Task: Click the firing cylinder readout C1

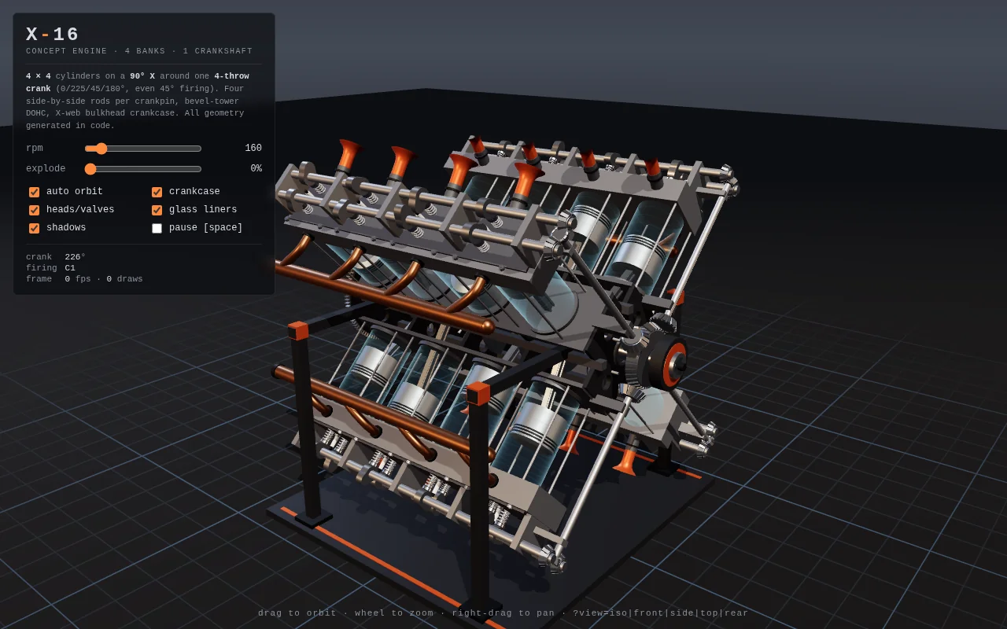Action: pyautogui.click(x=70, y=268)
